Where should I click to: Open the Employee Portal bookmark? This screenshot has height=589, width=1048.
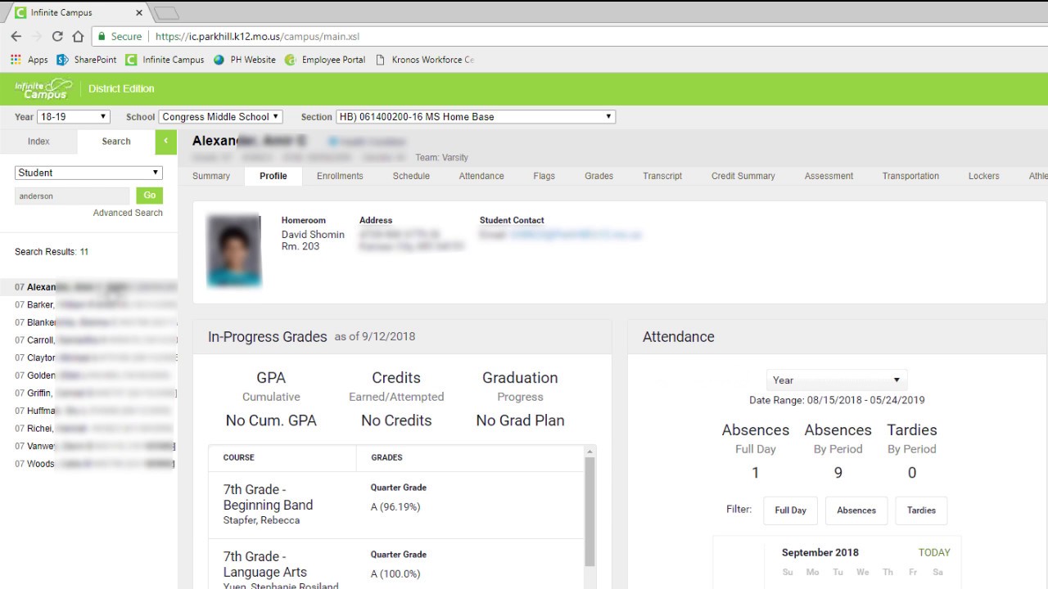(325, 60)
